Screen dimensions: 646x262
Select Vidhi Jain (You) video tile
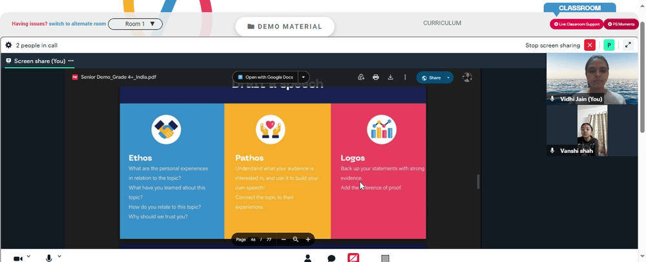pos(592,79)
